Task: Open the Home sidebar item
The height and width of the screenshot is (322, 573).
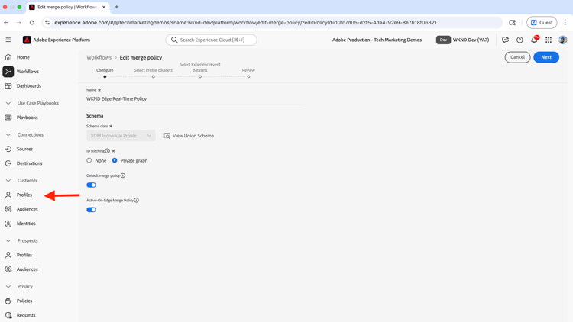Action: 23,57
